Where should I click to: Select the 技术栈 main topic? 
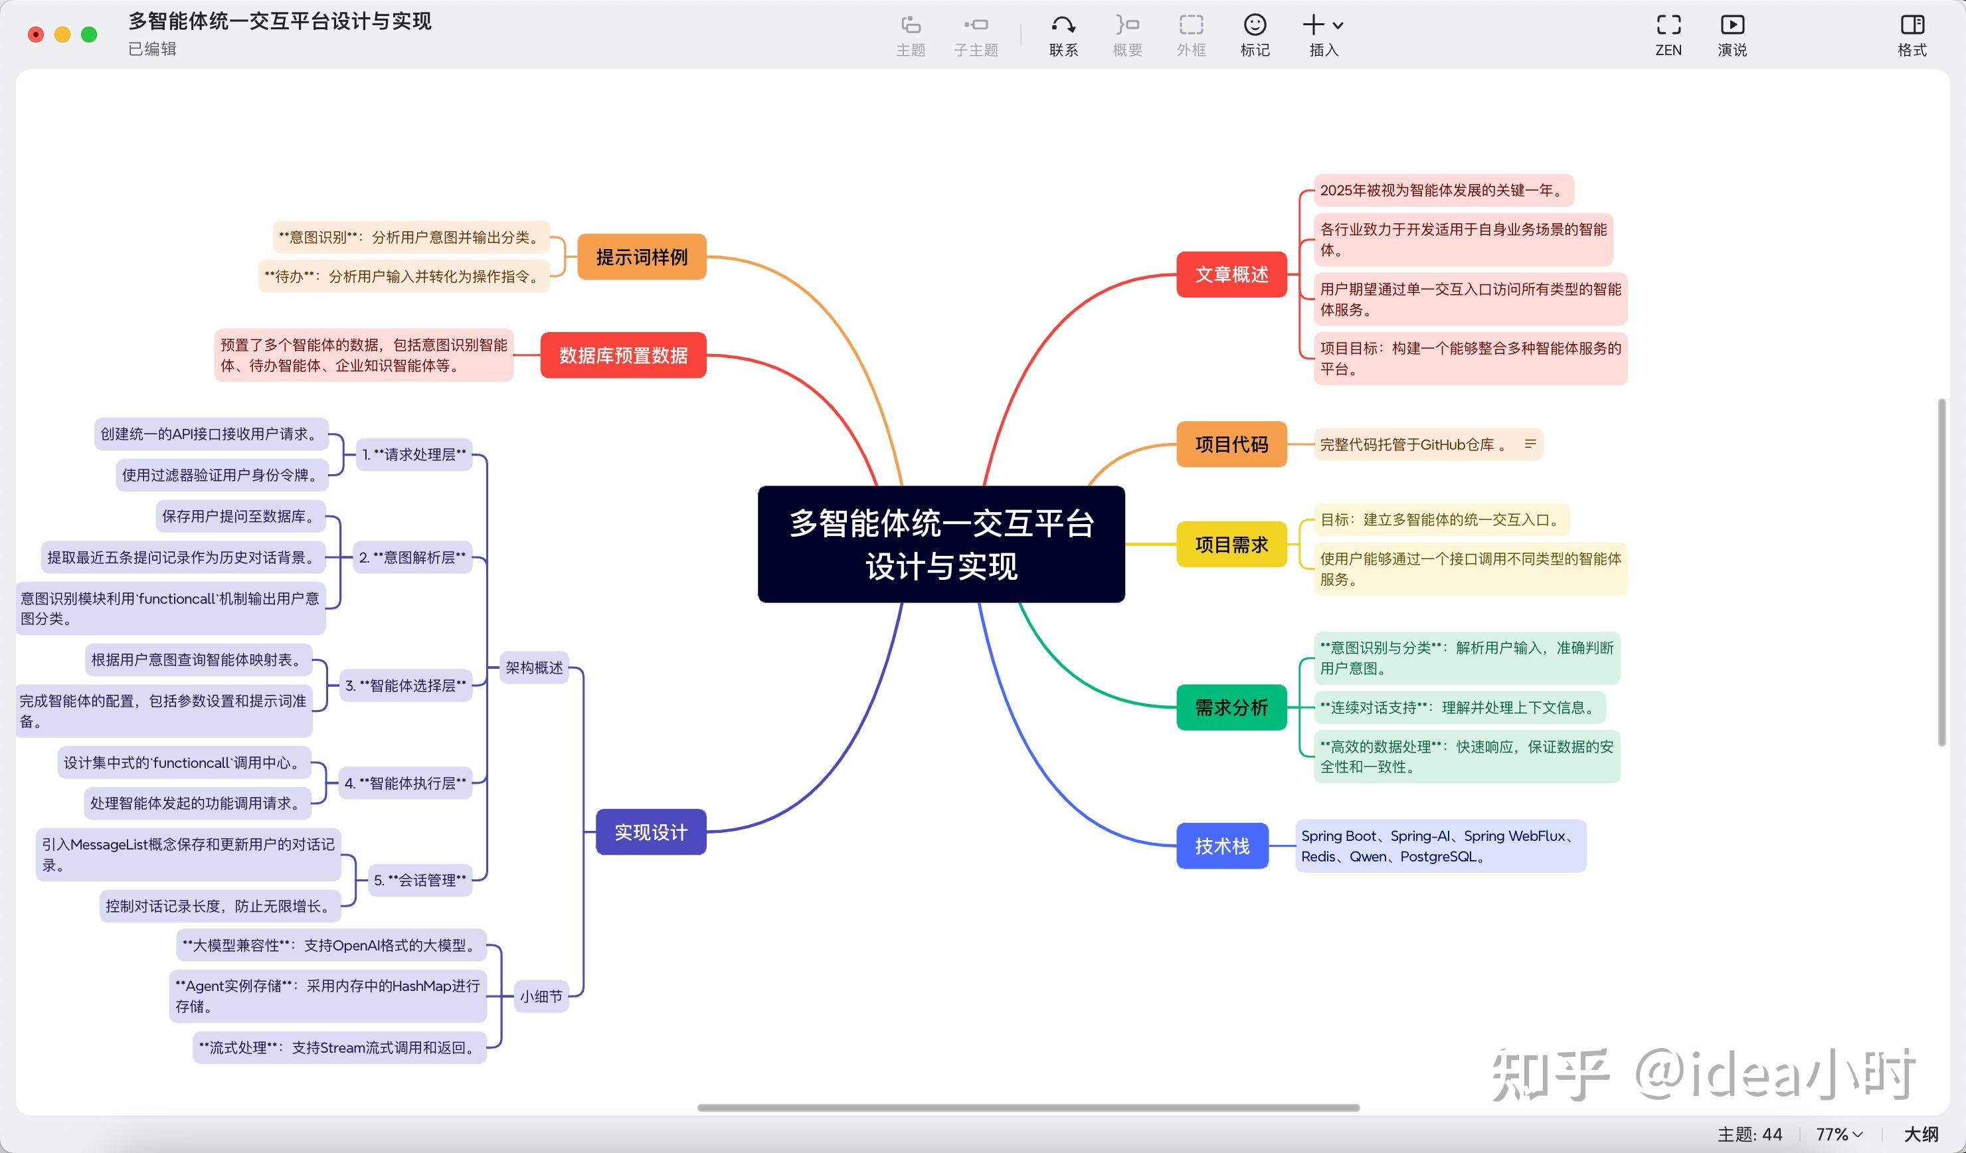1221,845
